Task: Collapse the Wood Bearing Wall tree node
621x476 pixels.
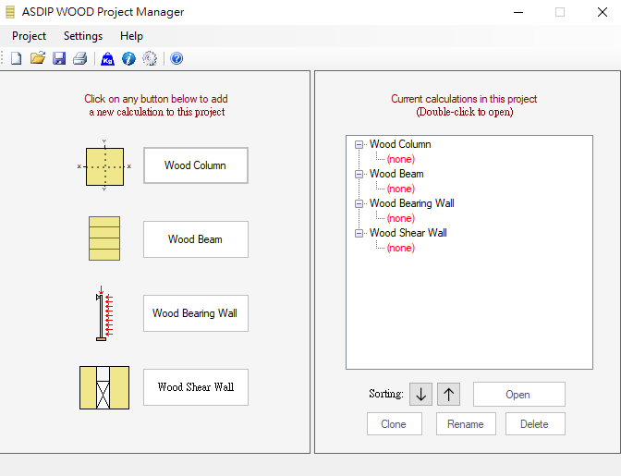Action: (x=359, y=203)
